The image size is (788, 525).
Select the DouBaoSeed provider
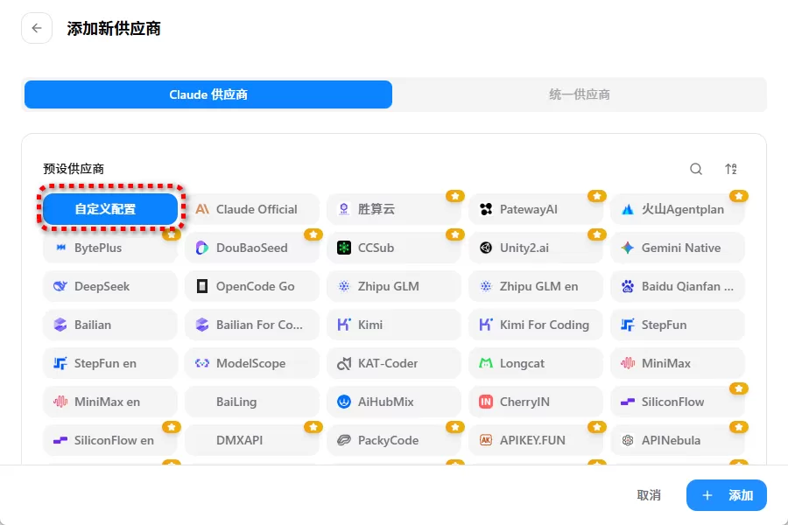point(252,248)
